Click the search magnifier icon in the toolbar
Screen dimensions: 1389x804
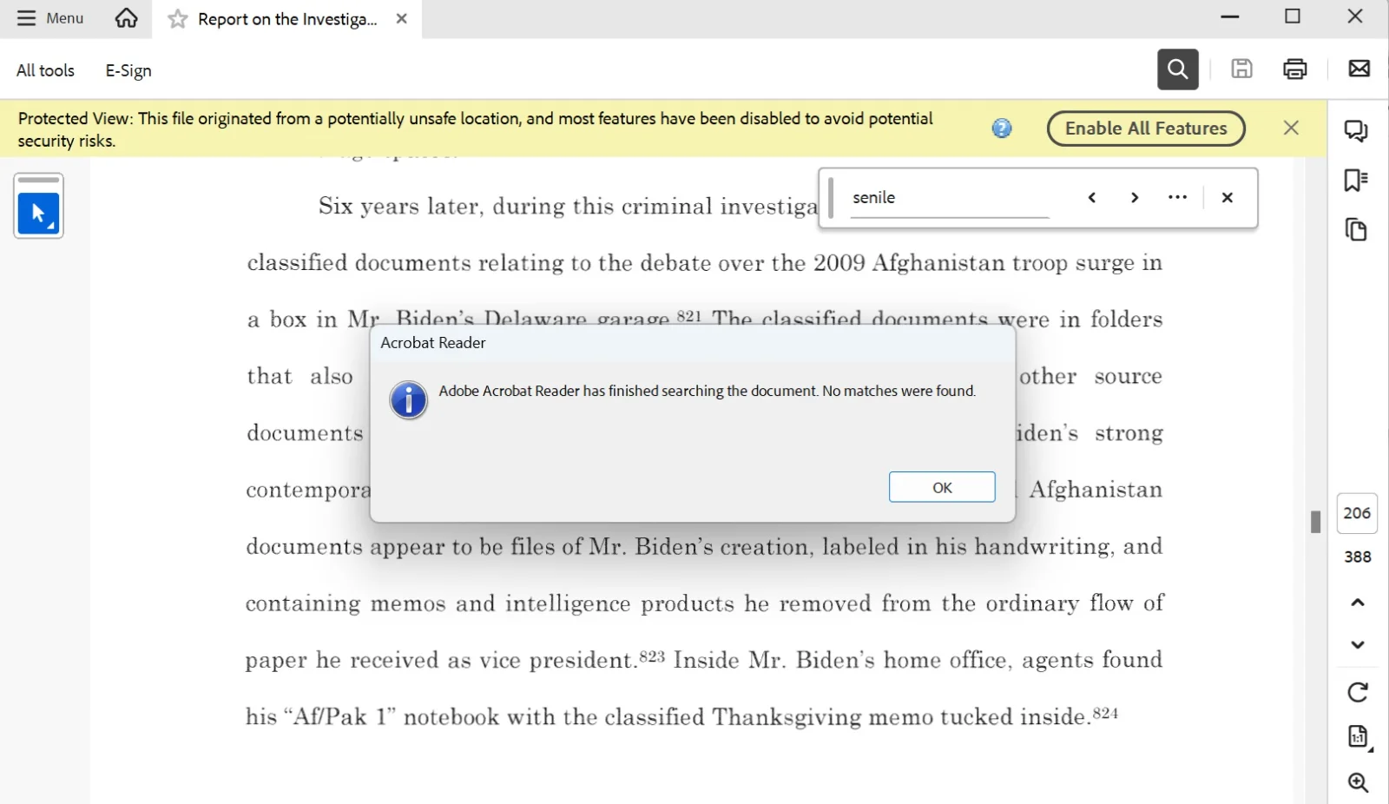tap(1177, 69)
